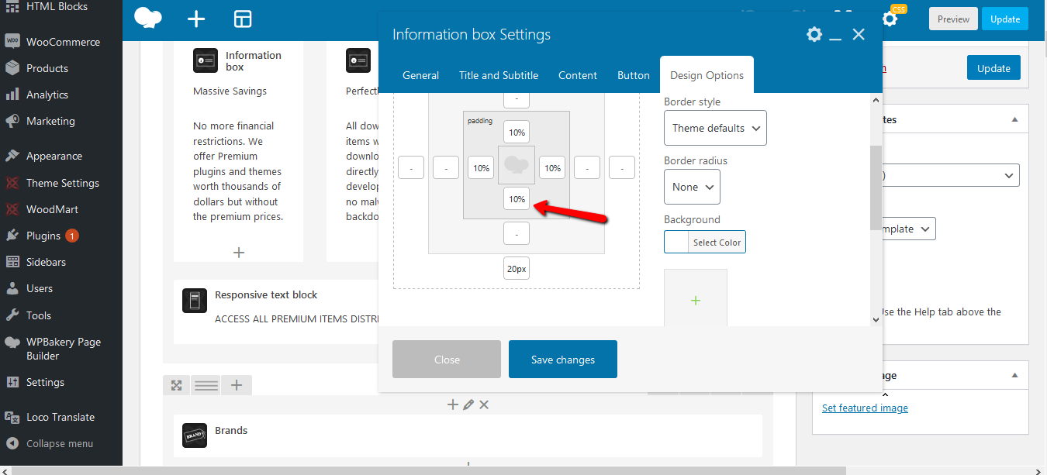1047x475 pixels.
Task: Click the padding bottom 10% field
Action: click(x=517, y=199)
